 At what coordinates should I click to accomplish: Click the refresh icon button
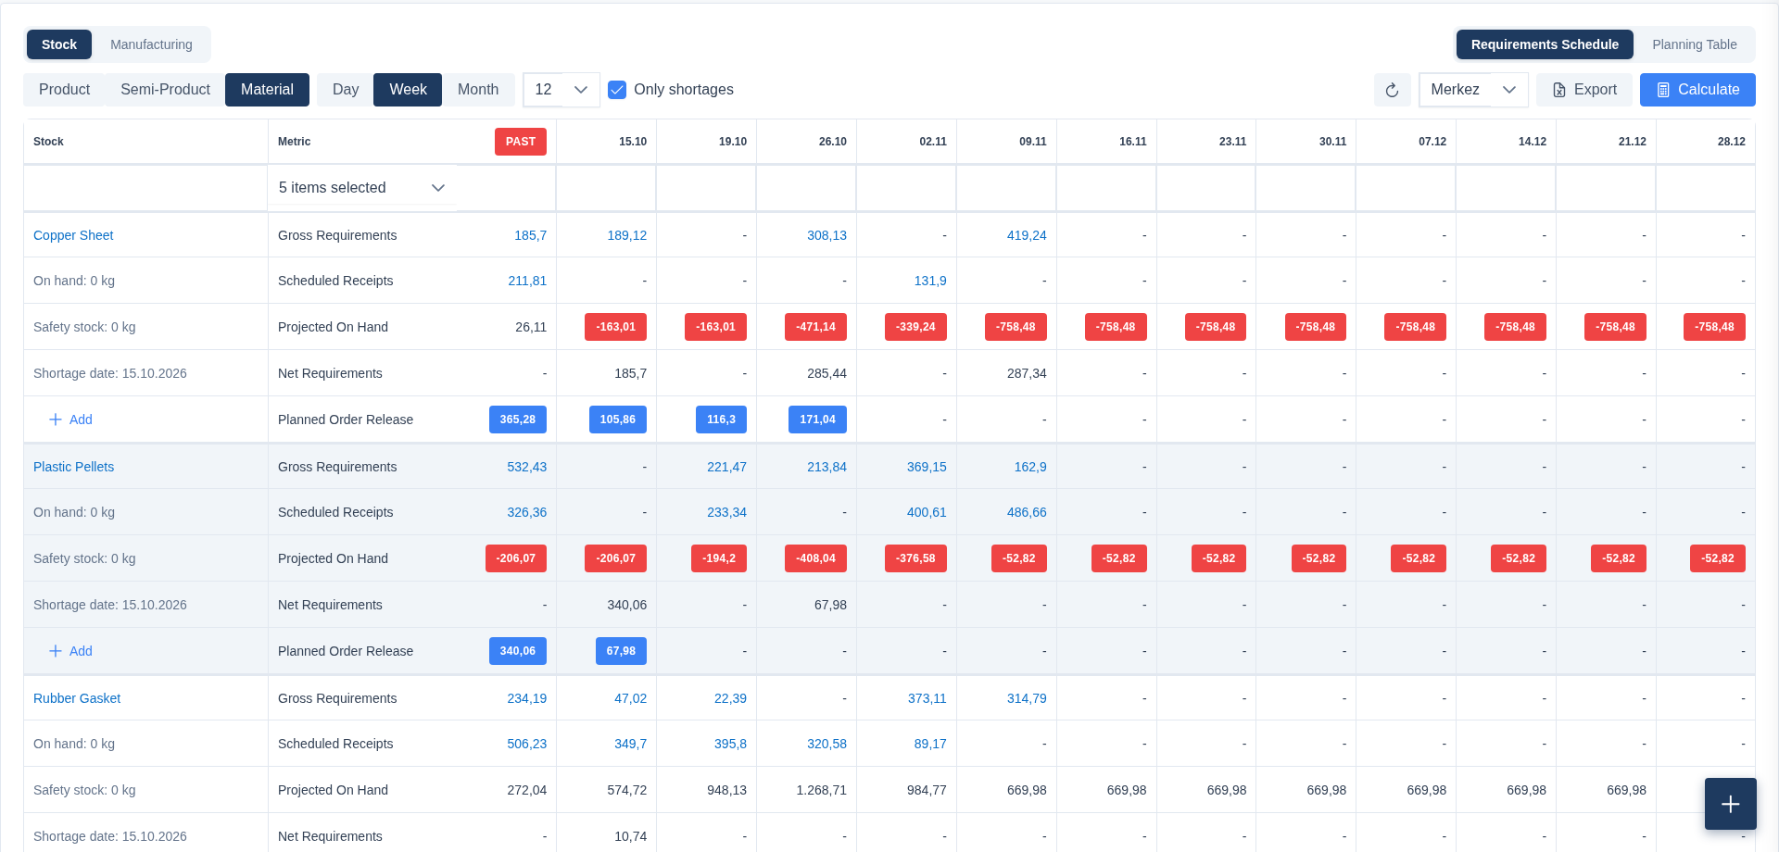pos(1392,90)
